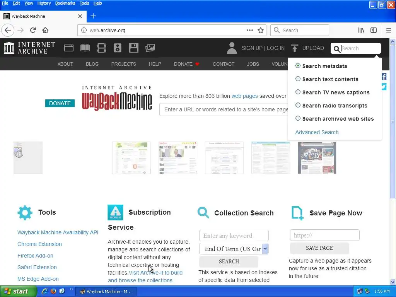
Task: Click the Internet Archive logo
Action: 29,48
